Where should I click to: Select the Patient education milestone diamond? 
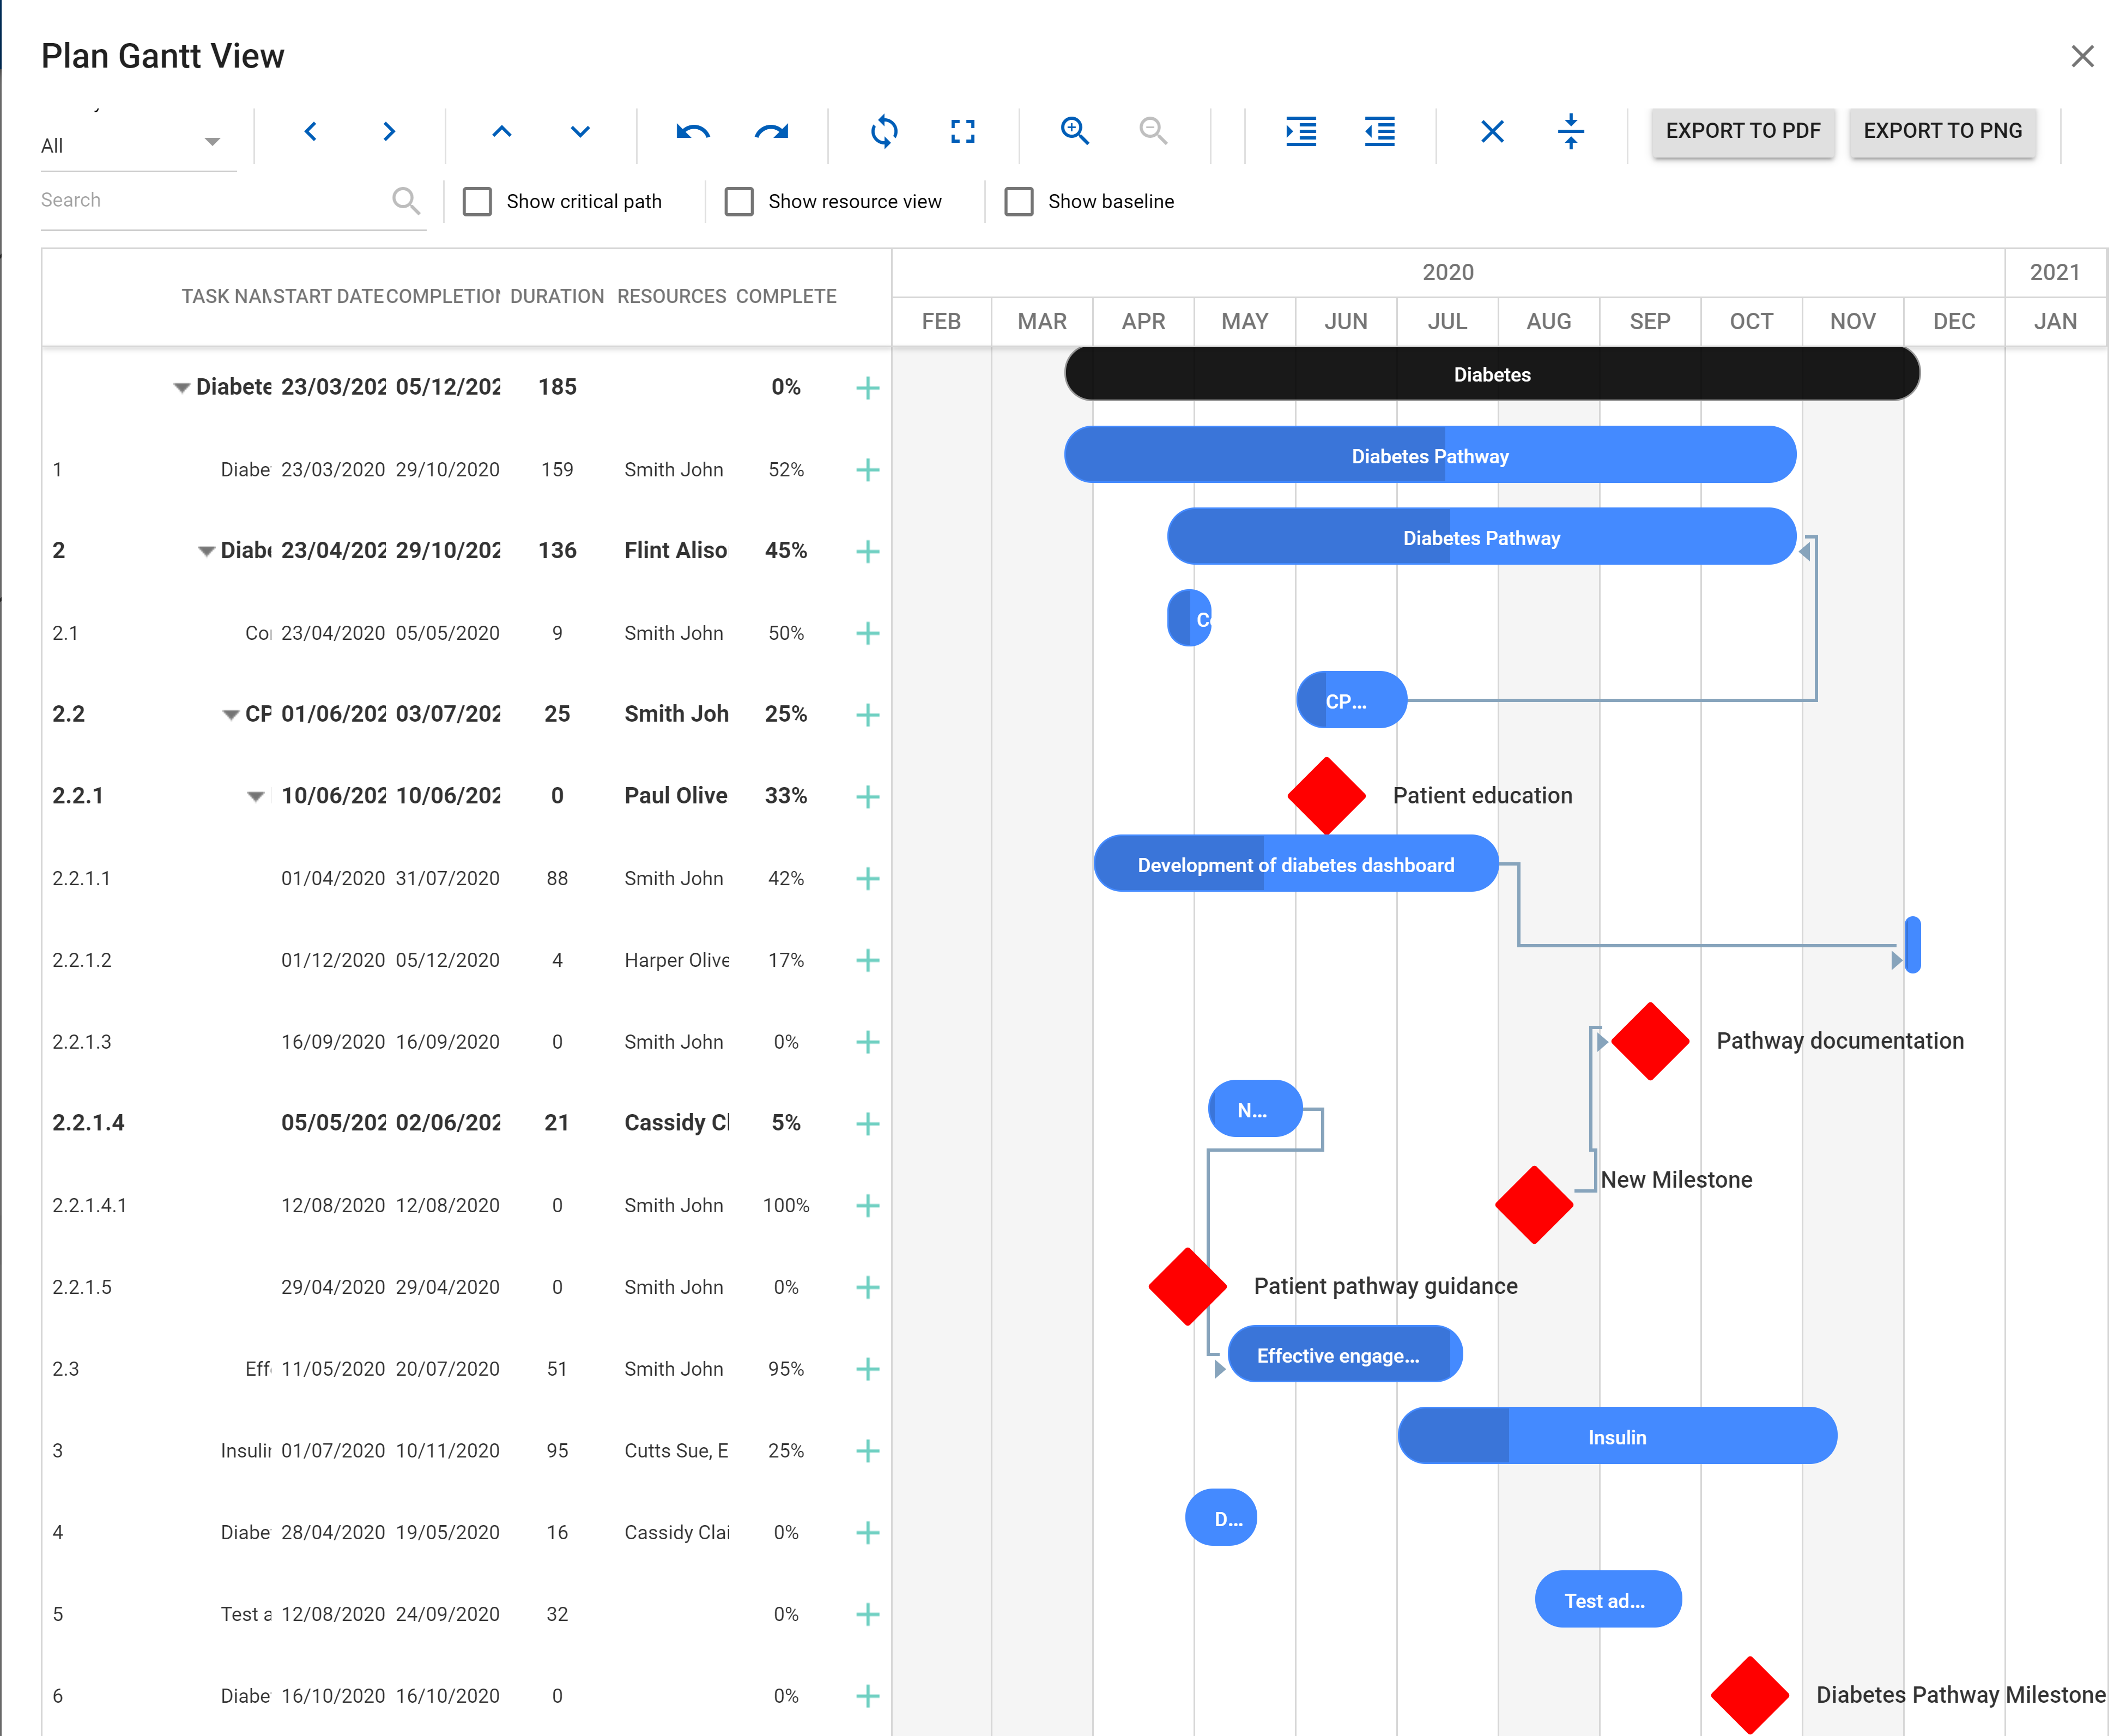pyautogui.click(x=1326, y=797)
